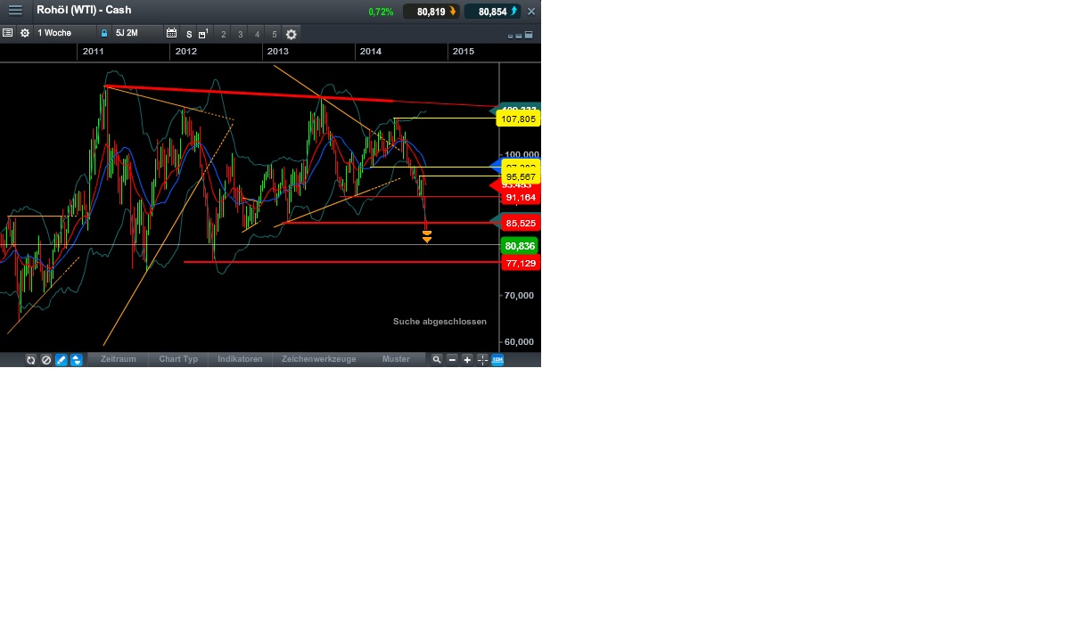1076x622 pixels.
Task: Open the Indikatoren menu
Action: (238, 359)
